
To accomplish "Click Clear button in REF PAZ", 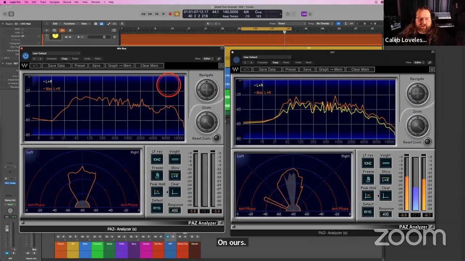I will point(385,196).
